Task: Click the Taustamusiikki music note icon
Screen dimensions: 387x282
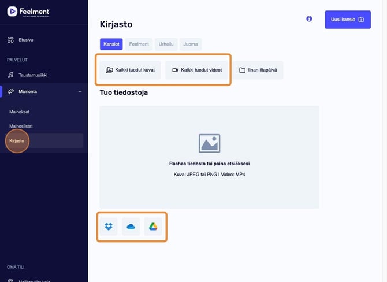Action: (10, 75)
